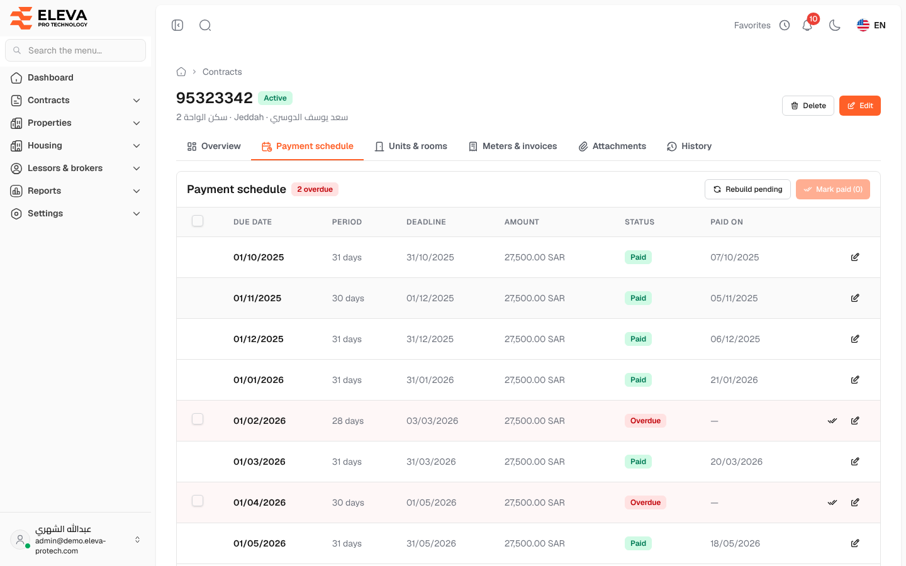Focus the Search the menu field
The image size is (906, 566).
click(x=75, y=50)
